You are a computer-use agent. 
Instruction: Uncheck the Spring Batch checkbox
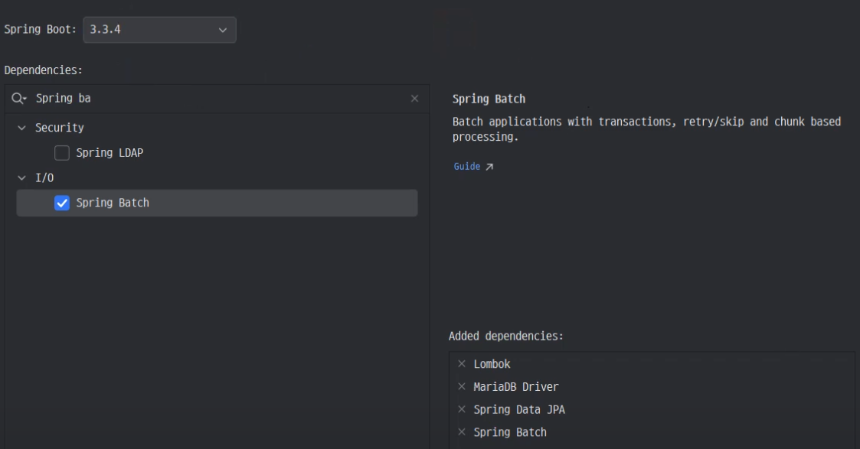pyautogui.click(x=62, y=203)
